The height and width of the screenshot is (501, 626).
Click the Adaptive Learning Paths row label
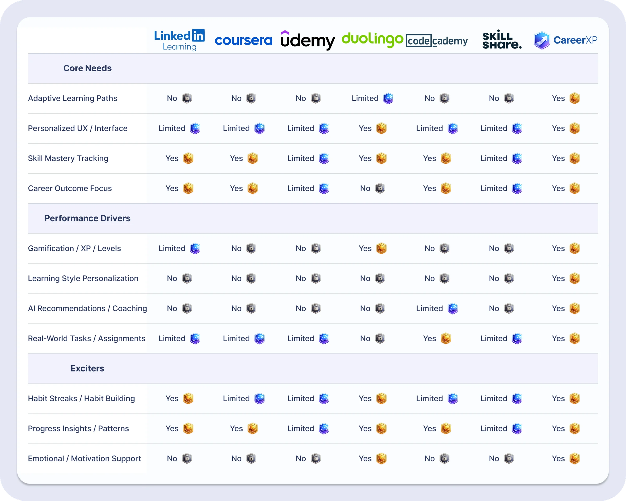pos(73,98)
